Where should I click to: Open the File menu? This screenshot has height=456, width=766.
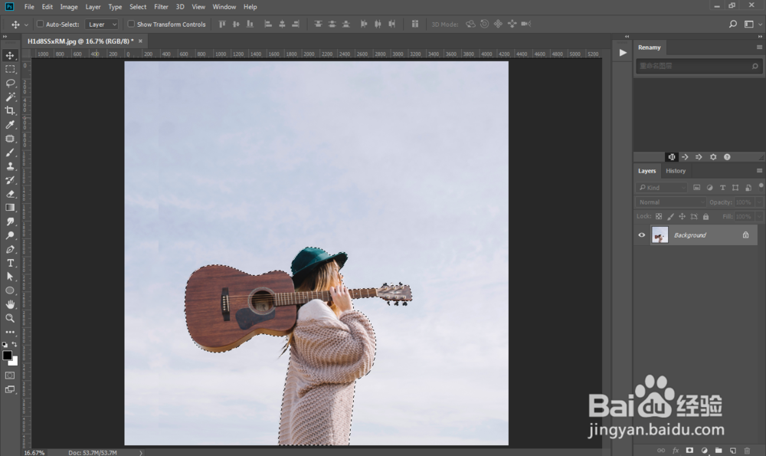(29, 7)
